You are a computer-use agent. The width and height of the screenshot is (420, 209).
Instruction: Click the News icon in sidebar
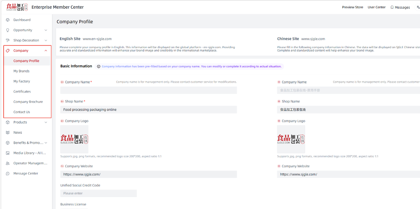8,132
